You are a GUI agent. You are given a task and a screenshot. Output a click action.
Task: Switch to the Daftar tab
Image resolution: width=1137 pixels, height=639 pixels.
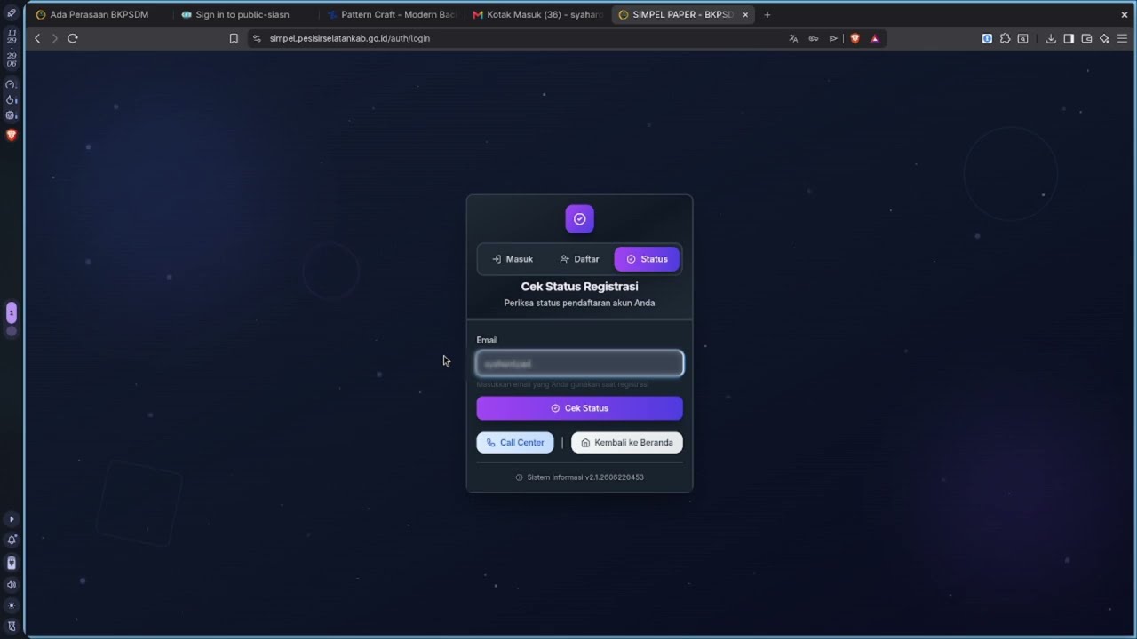[579, 259]
